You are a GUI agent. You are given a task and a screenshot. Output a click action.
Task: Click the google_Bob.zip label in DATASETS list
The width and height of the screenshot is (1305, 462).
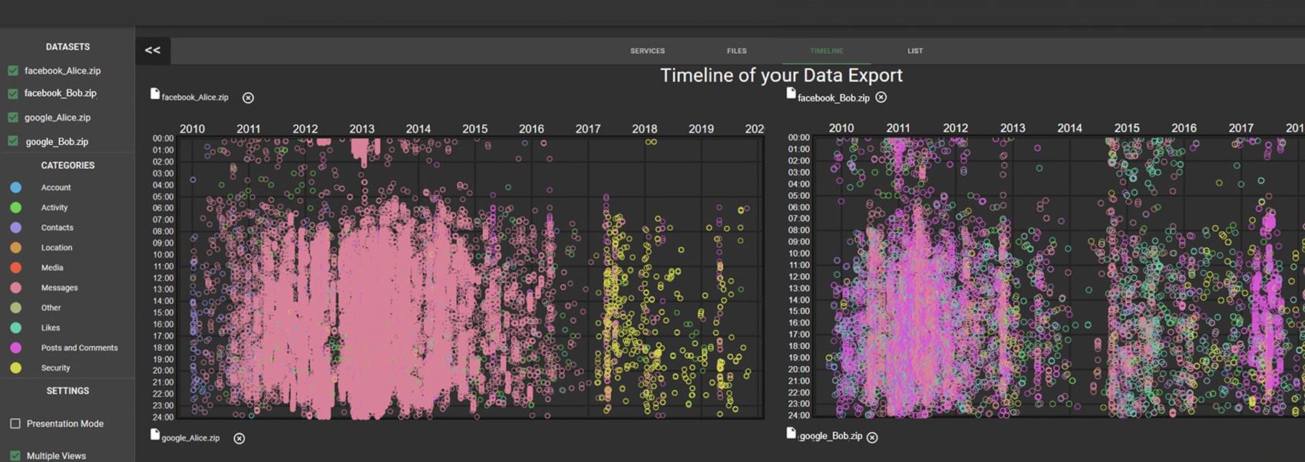point(57,141)
